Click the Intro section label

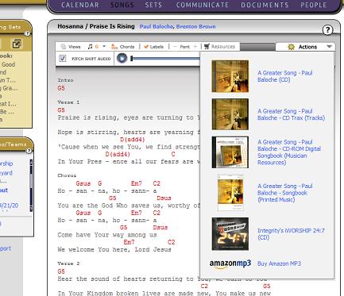[x=65, y=80]
